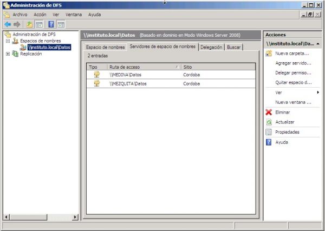This screenshot has height=231, width=325.
Task: Click the menu bar MMC document icon
Action: (7, 15)
